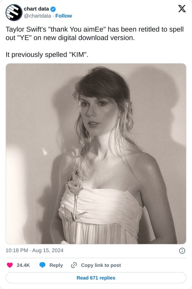192x289 pixels.
Task: Click the tweet text about thank You aimEe
Action: point(95,34)
